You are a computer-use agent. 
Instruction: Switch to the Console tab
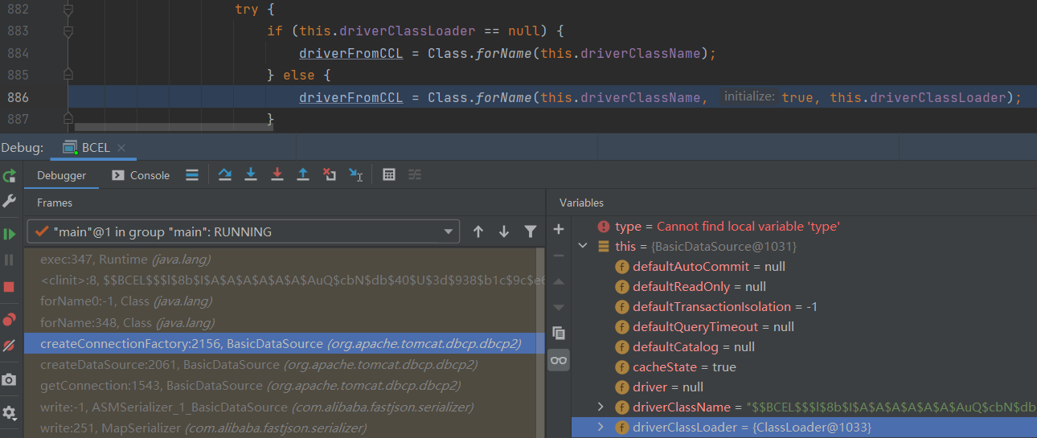click(141, 175)
